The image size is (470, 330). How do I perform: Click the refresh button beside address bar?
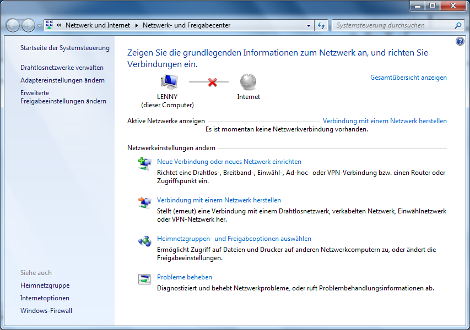click(322, 25)
